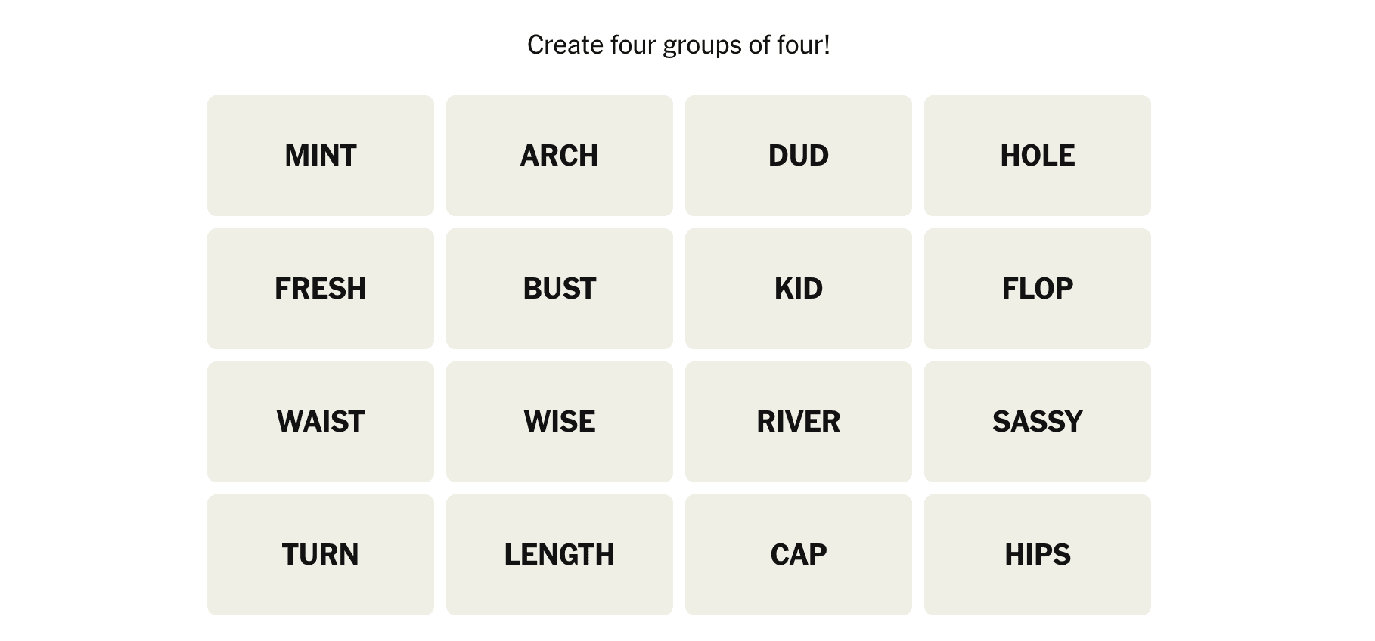
Task: Select the tile between BUST and FLOP
Action: [799, 289]
